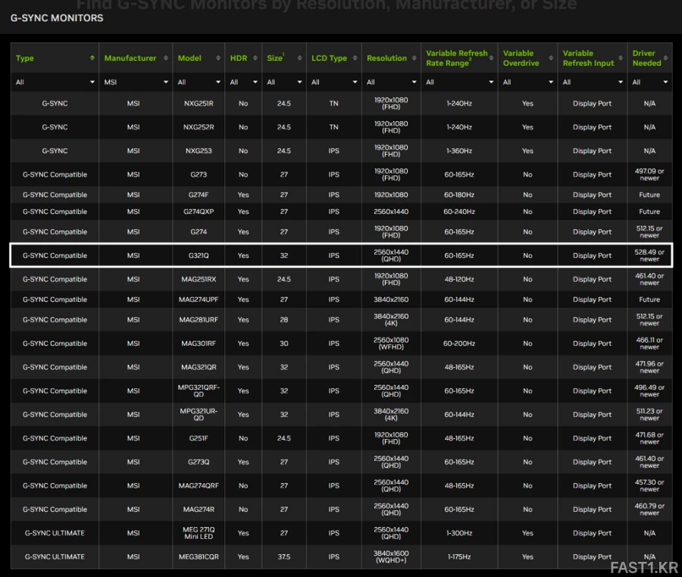The image size is (682, 577).
Task: Click the 528.49 or newer driver cell
Action: [649, 256]
